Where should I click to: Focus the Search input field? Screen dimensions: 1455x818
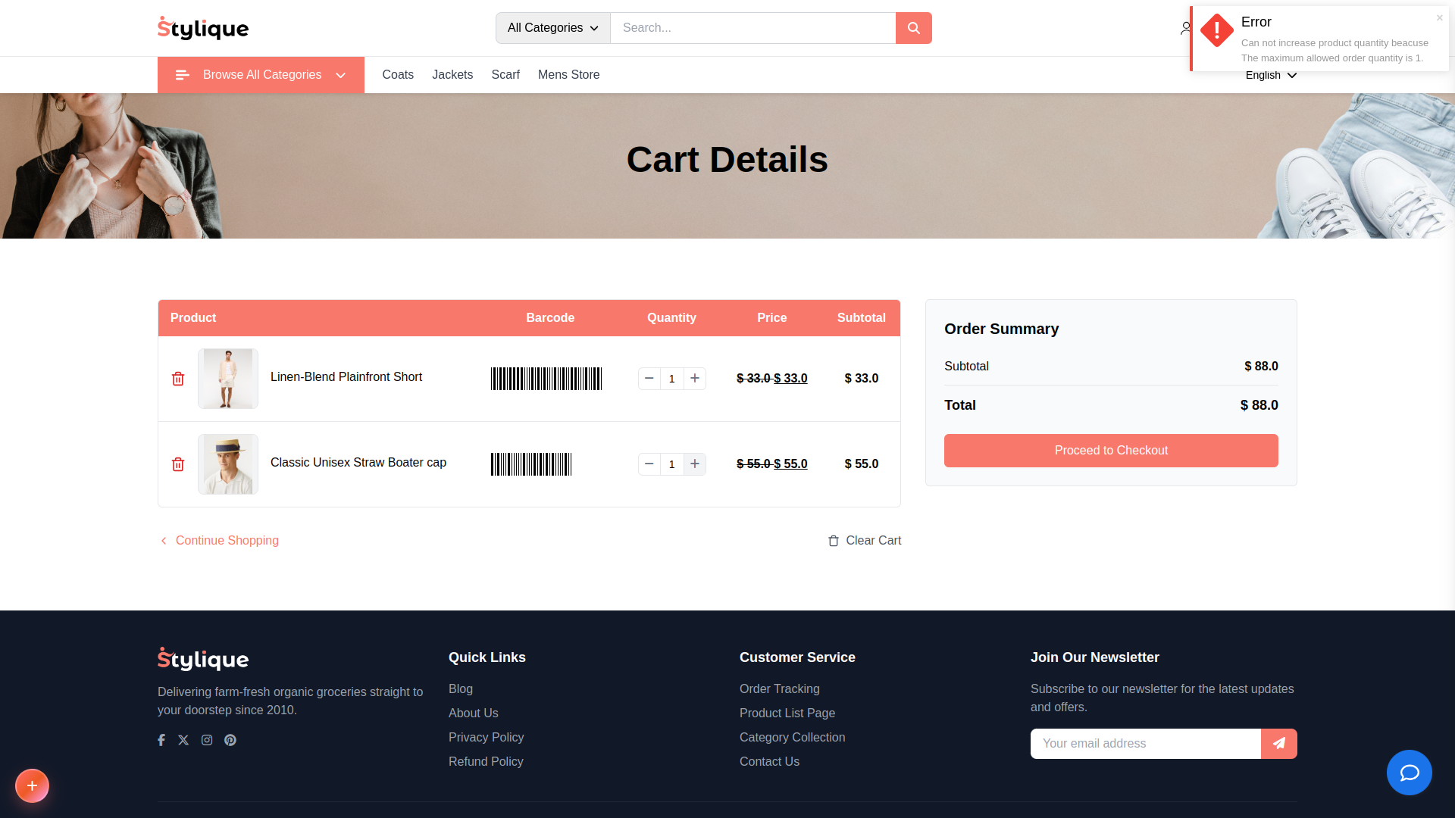pos(753,28)
